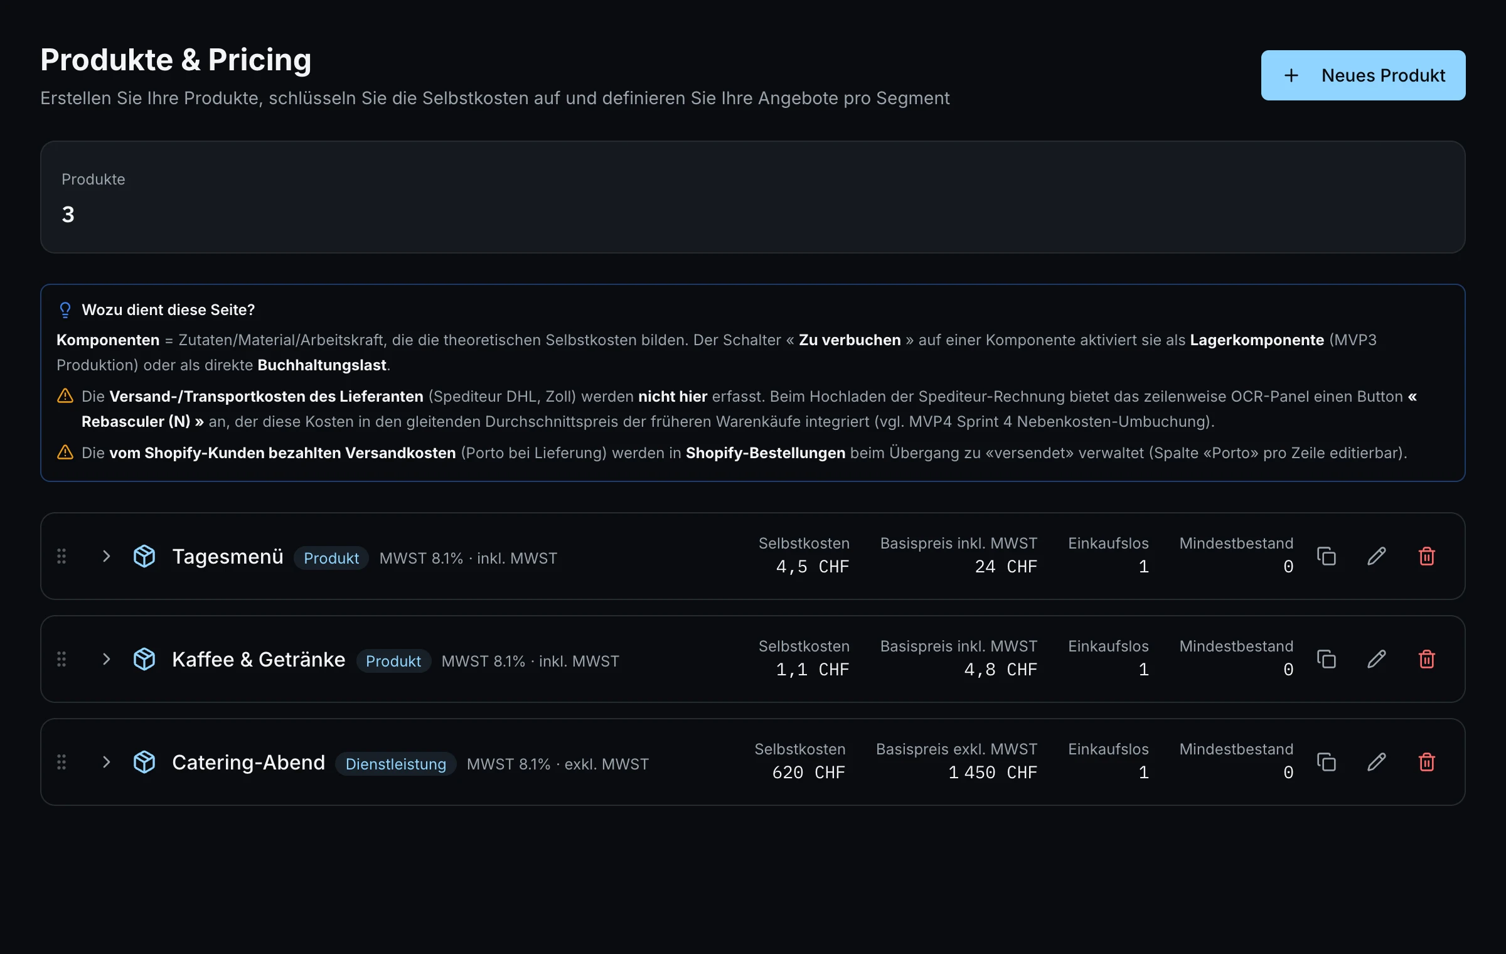
Task: Duplicate the Tagesmenü product
Action: tap(1326, 556)
